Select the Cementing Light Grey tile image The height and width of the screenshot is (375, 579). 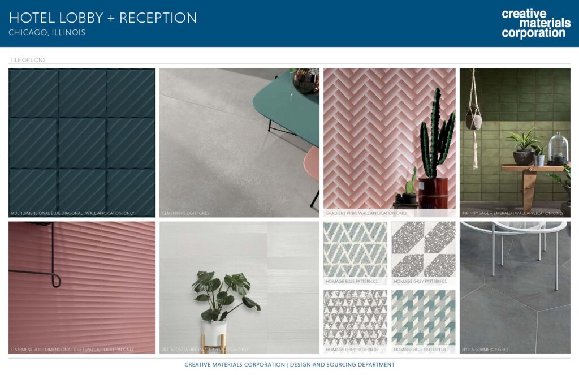click(239, 143)
